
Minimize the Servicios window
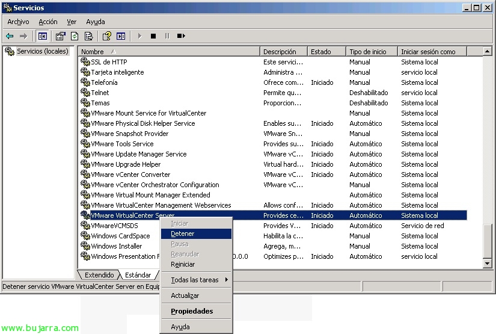point(467,8)
